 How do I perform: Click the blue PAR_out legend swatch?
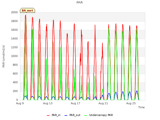point(66,115)
